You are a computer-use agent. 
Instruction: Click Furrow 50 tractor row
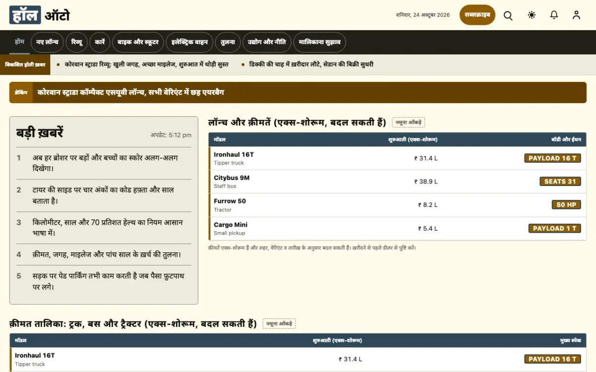[x=397, y=205]
